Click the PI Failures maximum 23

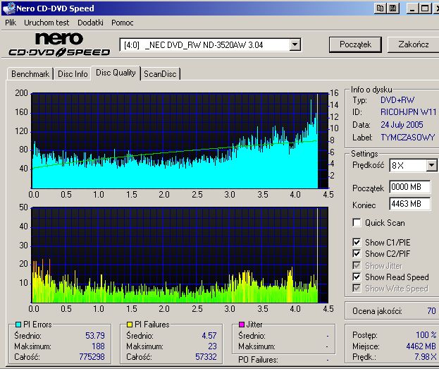pyautogui.click(x=212, y=346)
